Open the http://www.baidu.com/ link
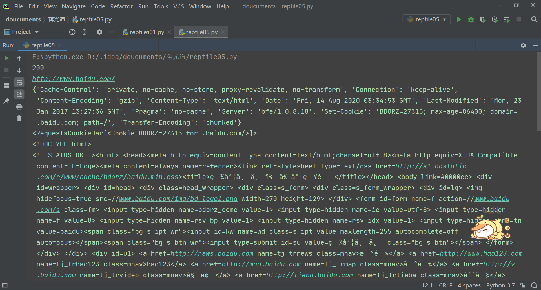 pyautogui.click(x=74, y=79)
